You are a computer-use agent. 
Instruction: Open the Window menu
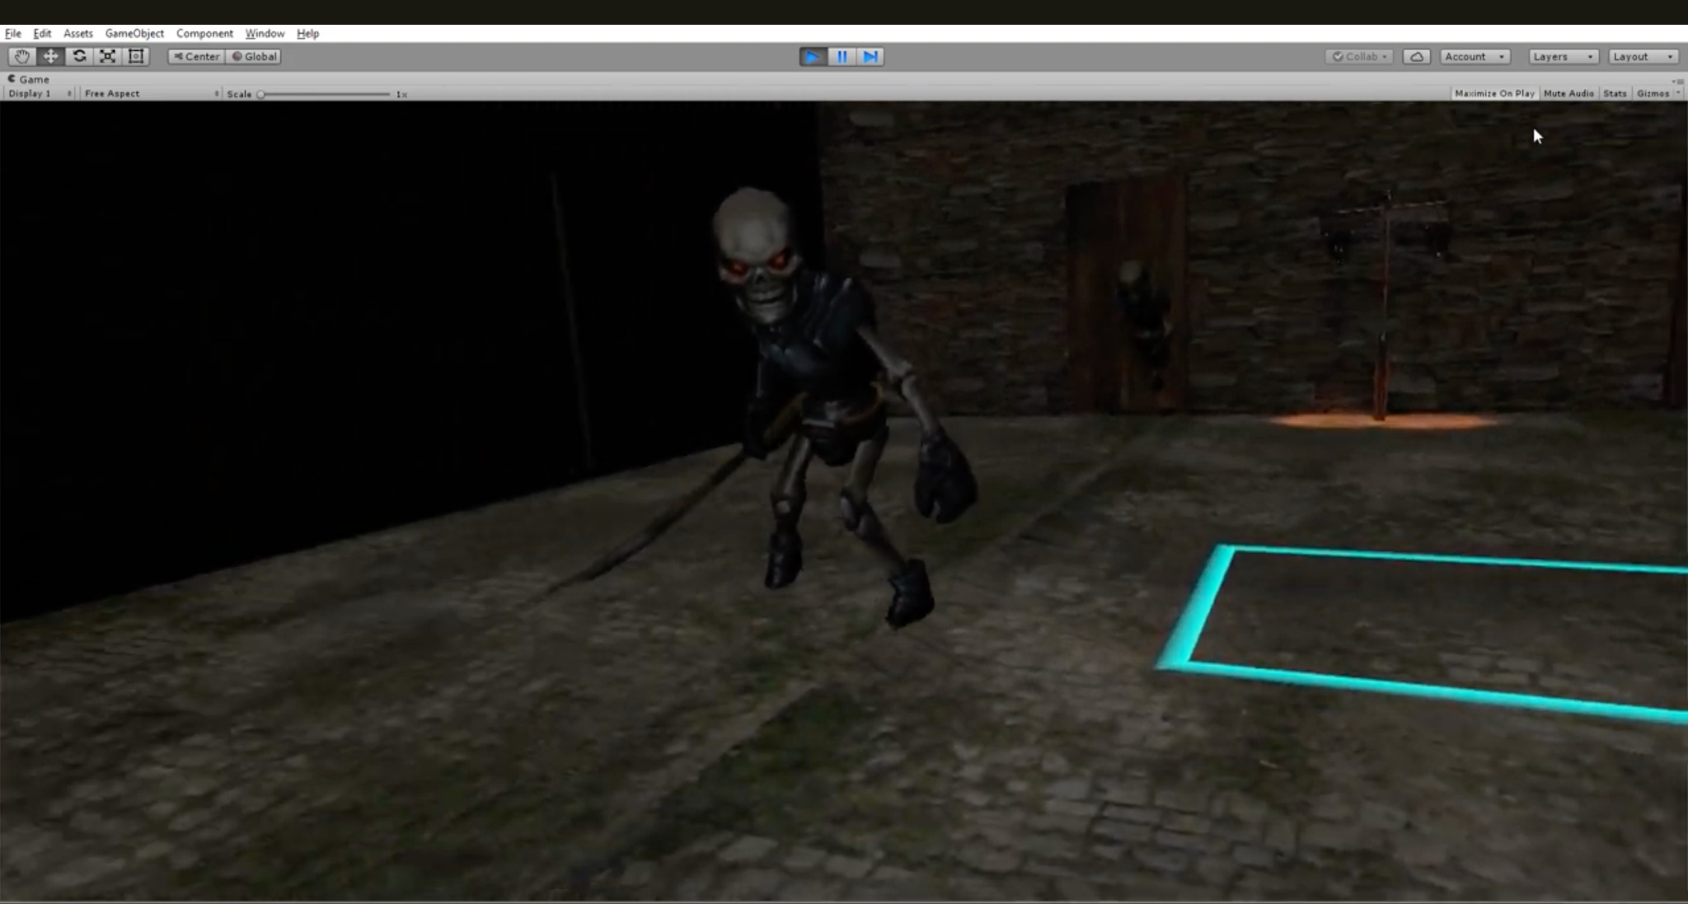click(265, 33)
